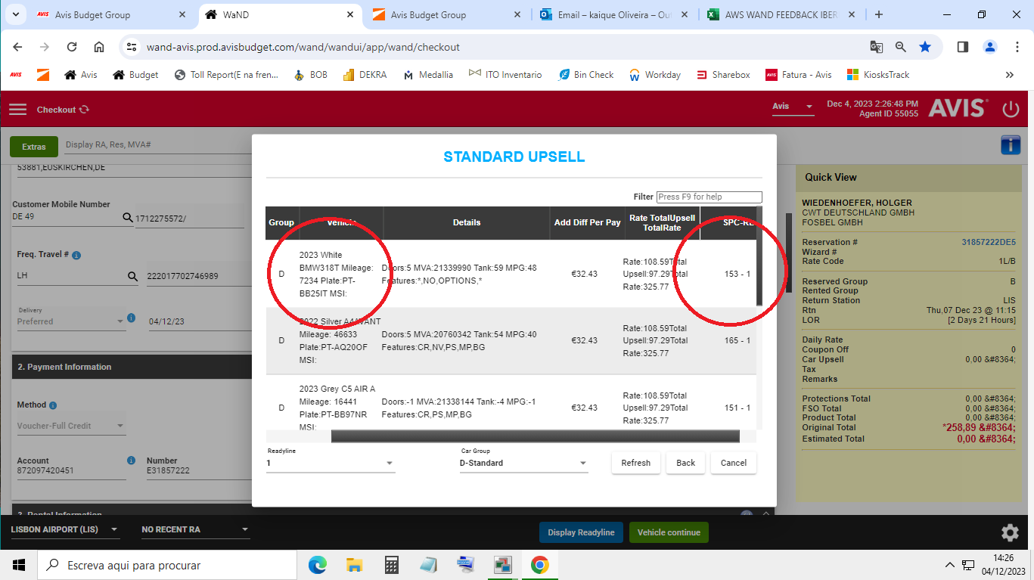Click the translate page icon
Viewport: 1034px width, 580px height.
click(877, 47)
